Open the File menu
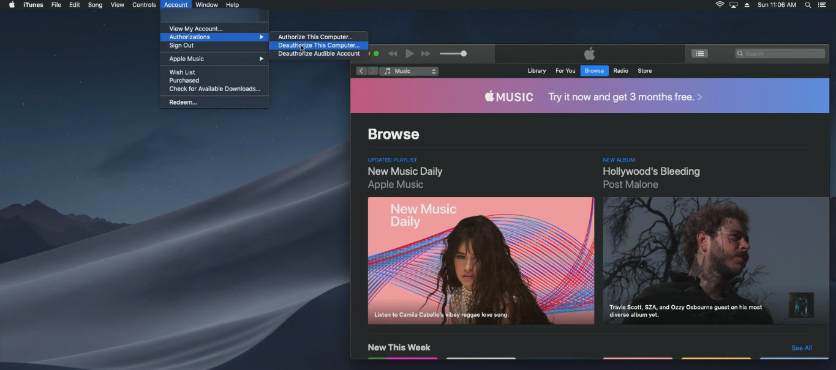 pos(56,5)
